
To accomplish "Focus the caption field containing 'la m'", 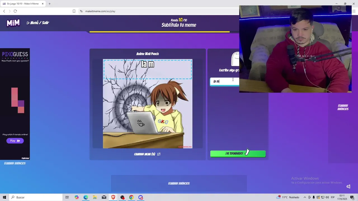I will [225, 82].
